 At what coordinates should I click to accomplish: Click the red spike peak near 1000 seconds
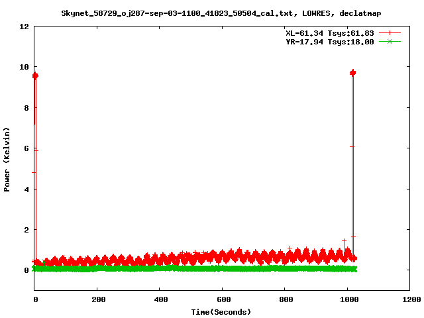(352, 72)
